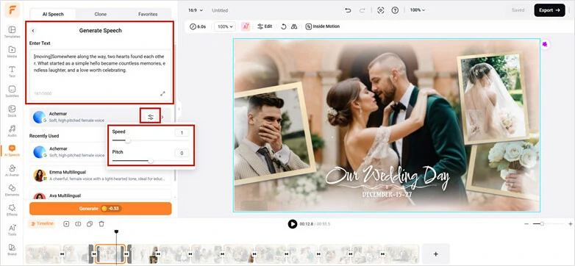Switch to the AI Speech tab
This screenshot has width=575, height=266.
click(x=53, y=14)
